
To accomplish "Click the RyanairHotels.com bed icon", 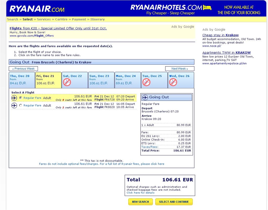I will pos(207,8).
